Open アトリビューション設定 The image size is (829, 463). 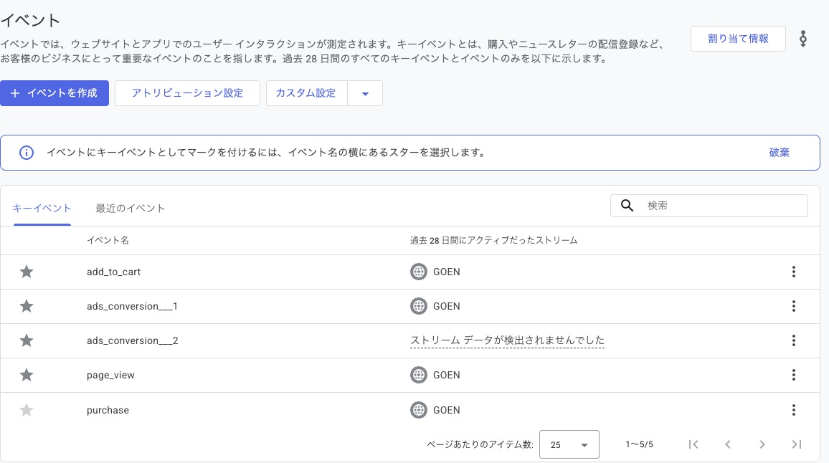click(x=187, y=93)
